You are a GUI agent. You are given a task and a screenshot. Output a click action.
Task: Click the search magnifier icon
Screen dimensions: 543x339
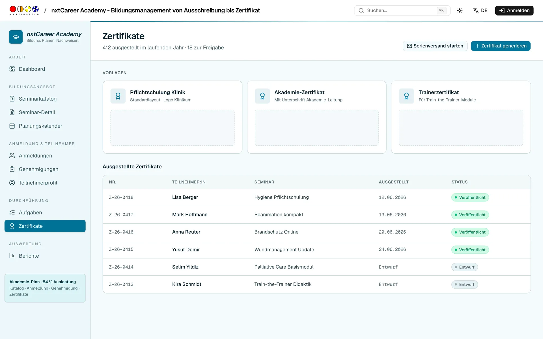(361, 10)
